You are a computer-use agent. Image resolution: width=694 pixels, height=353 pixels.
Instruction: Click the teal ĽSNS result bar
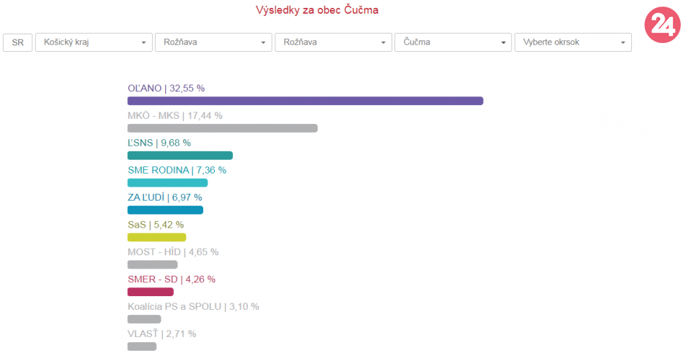180,155
